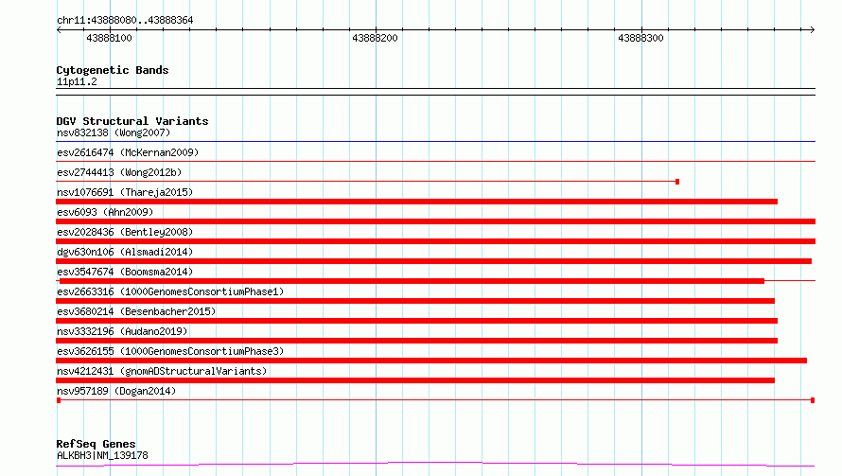This screenshot has height=476, width=842.
Task: Click the red bar for esv3680214
Action: [416, 321]
